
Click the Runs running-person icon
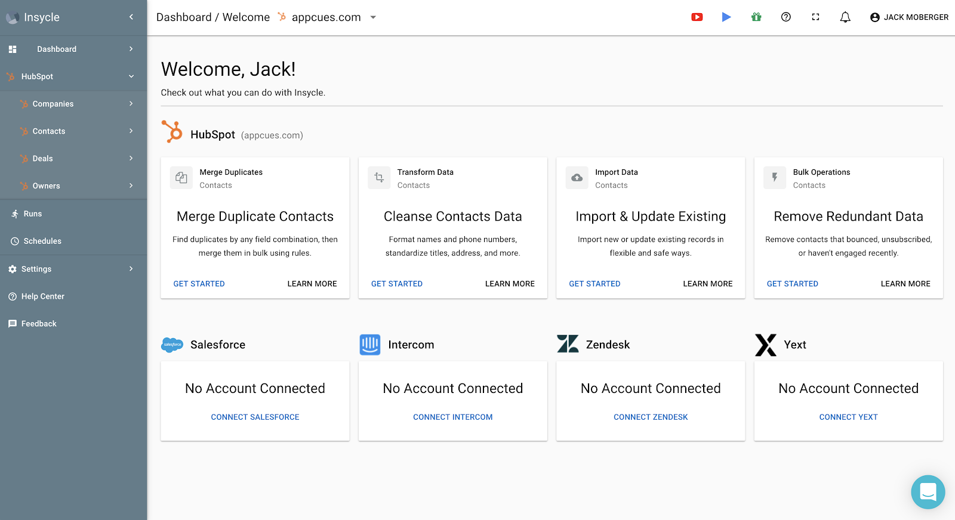[x=15, y=213]
